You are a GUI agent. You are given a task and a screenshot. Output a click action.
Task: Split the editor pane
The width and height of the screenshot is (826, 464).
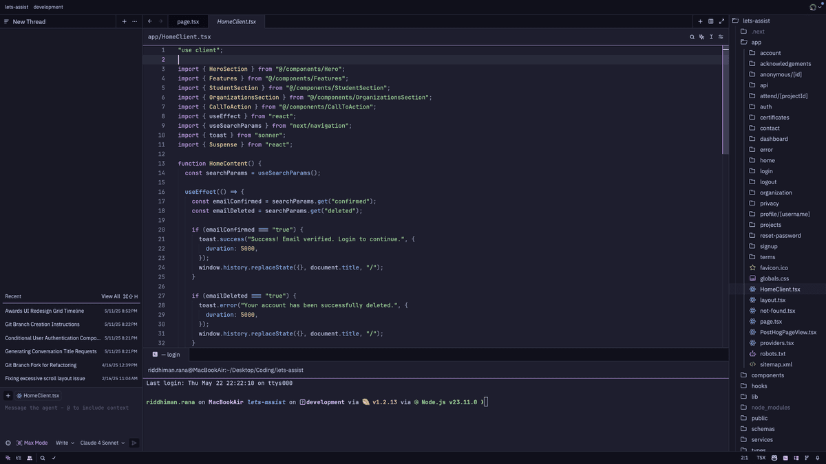pyautogui.click(x=711, y=21)
